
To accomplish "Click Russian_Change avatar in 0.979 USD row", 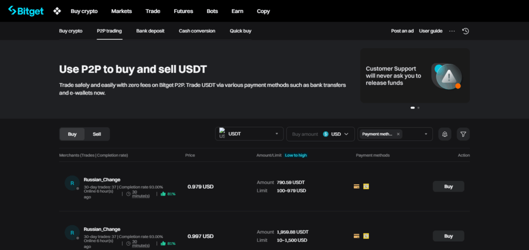I will 72,183.
